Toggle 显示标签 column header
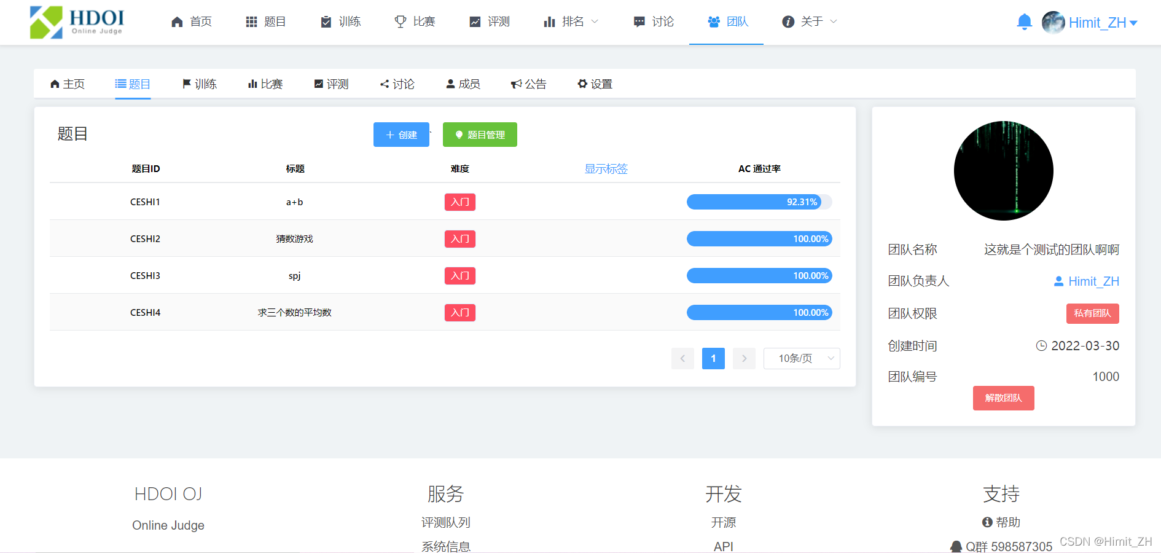The height and width of the screenshot is (553, 1161). coord(606,169)
